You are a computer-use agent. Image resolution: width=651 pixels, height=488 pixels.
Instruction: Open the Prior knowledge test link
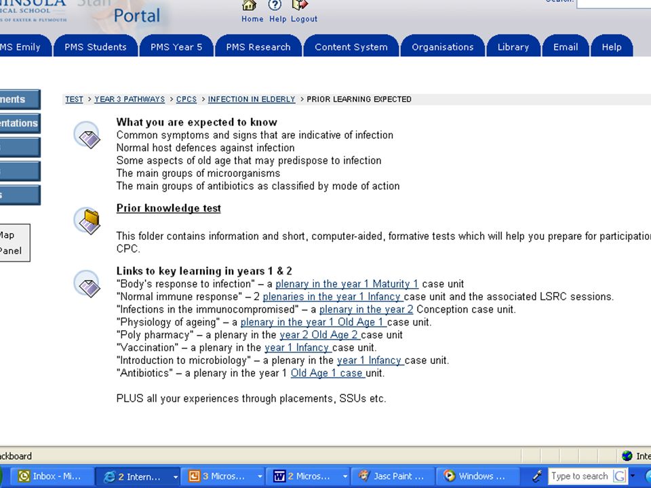pyautogui.click(x=169, y=208)
